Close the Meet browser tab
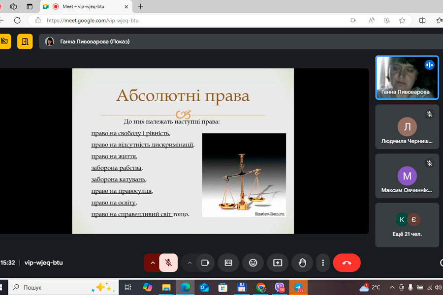 click(127, 6)
